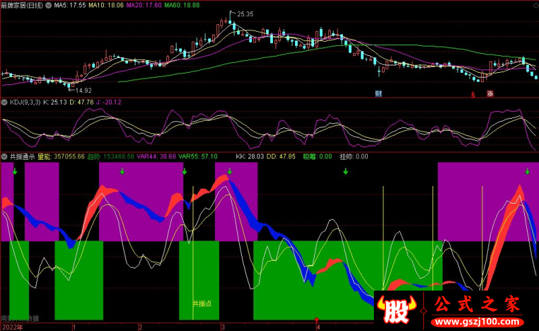This screenshot has height=331, width=539.
Task: Click the MA20: 17.60 value
Action: (x=144, y=5)
